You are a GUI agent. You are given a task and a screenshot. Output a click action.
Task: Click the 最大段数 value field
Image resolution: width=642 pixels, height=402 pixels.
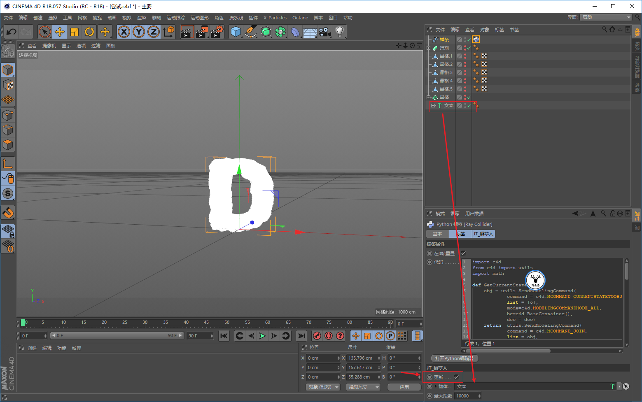pyautogui.click(x=468, y=396)
